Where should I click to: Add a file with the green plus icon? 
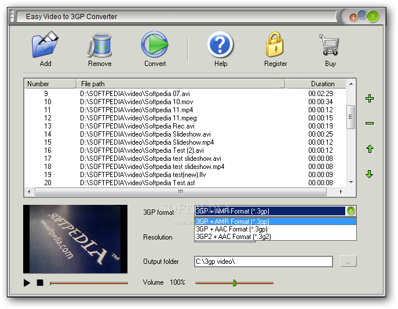click(370, 98)
